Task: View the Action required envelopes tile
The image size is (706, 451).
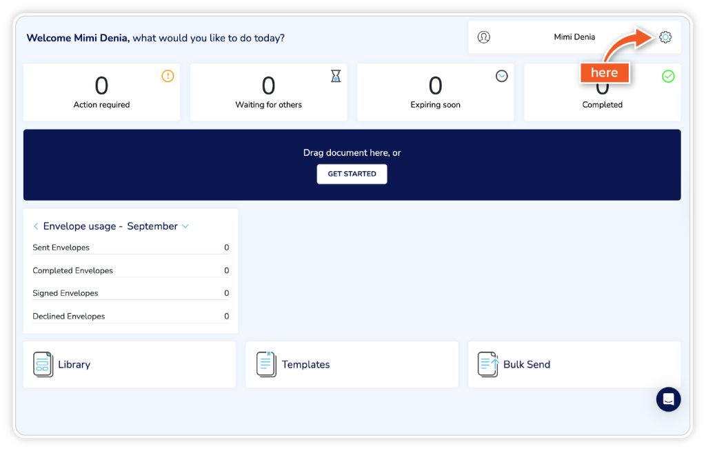Action: click(x=101, y=93)
